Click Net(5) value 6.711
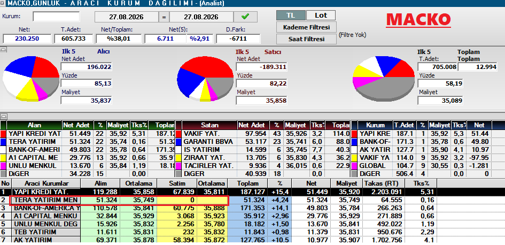505x245 pixels. coord(166,39)
